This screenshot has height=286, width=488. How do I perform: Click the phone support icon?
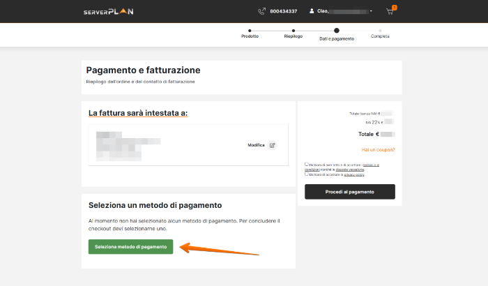[262, 11]
